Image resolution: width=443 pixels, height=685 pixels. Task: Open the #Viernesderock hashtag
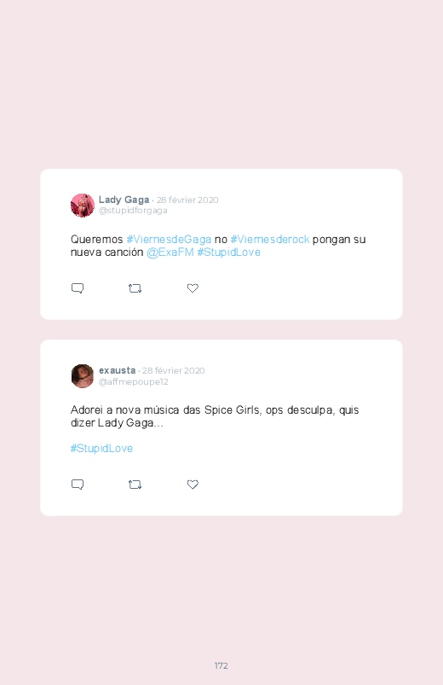click(270, 240)
